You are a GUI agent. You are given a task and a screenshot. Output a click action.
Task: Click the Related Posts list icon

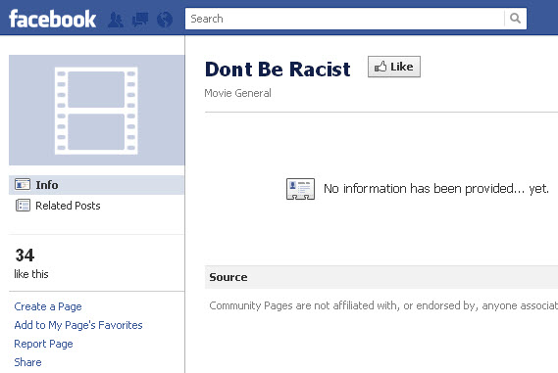coord(23,206)
